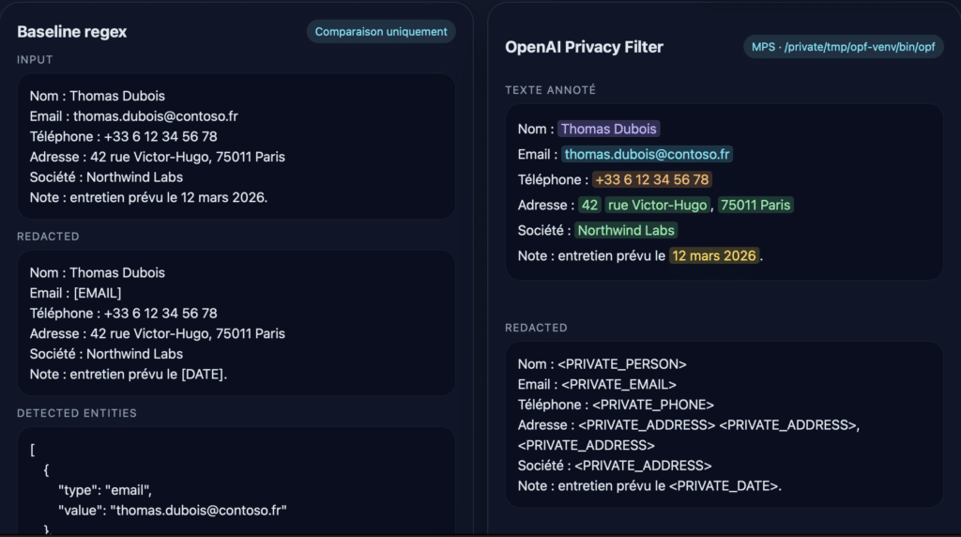961x537 pixels.
Task: Click the REDACTED label under Baseline regex
Action: pyautogui.click(x=48, y=237)
